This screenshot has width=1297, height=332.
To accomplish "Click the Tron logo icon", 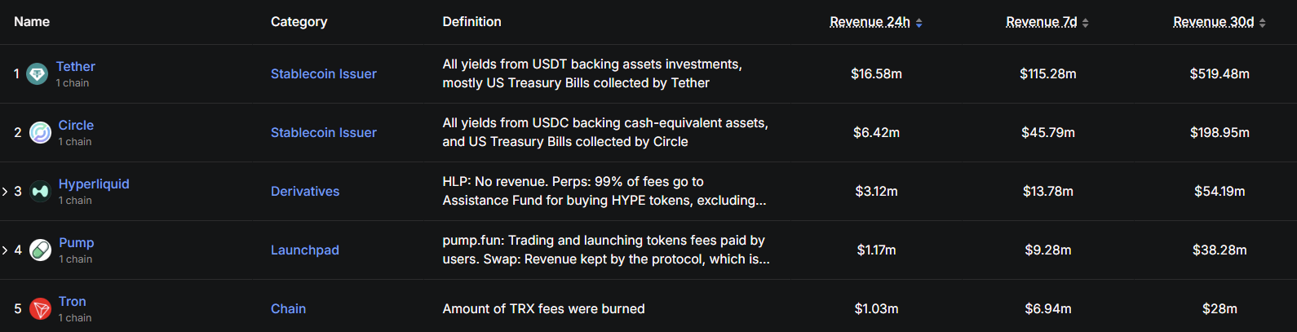I will 40,309.
